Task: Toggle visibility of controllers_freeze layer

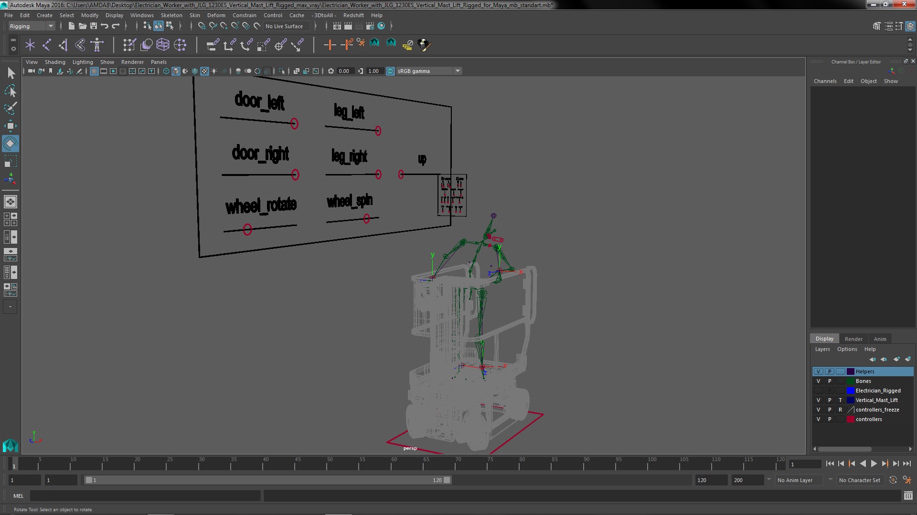Action: pyautogui.click(x=818, y=410)
